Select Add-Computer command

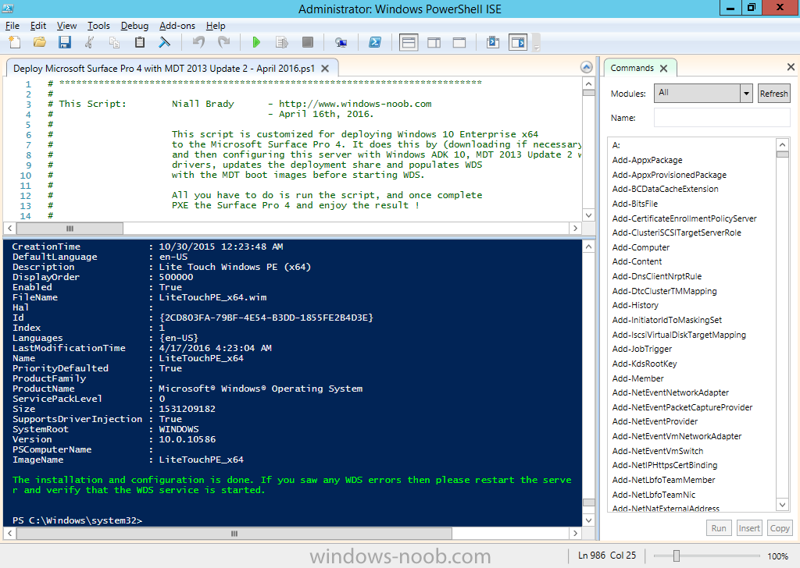pos(641,247)
